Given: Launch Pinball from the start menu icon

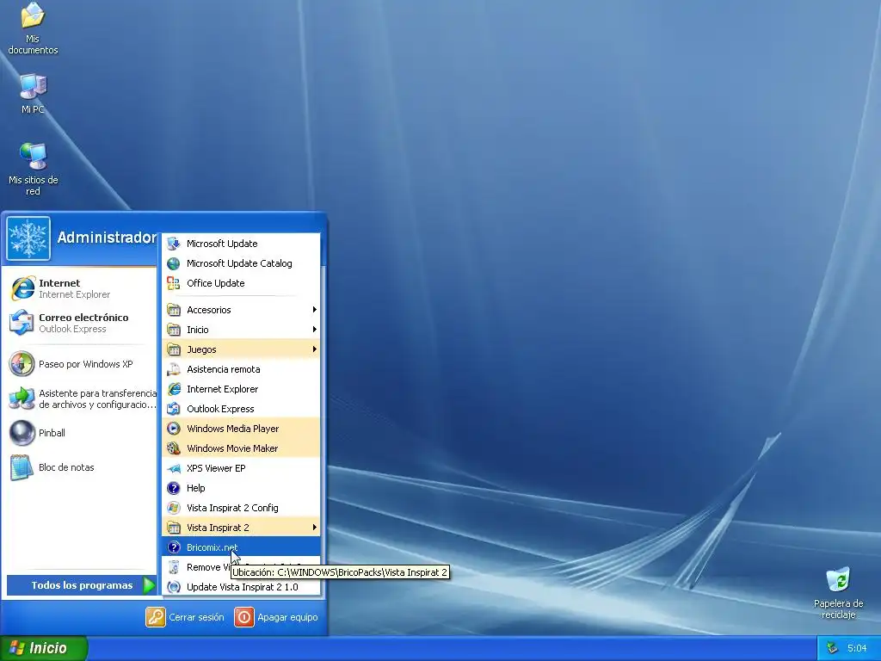Looking at the screenshot, I should [22, 433].
